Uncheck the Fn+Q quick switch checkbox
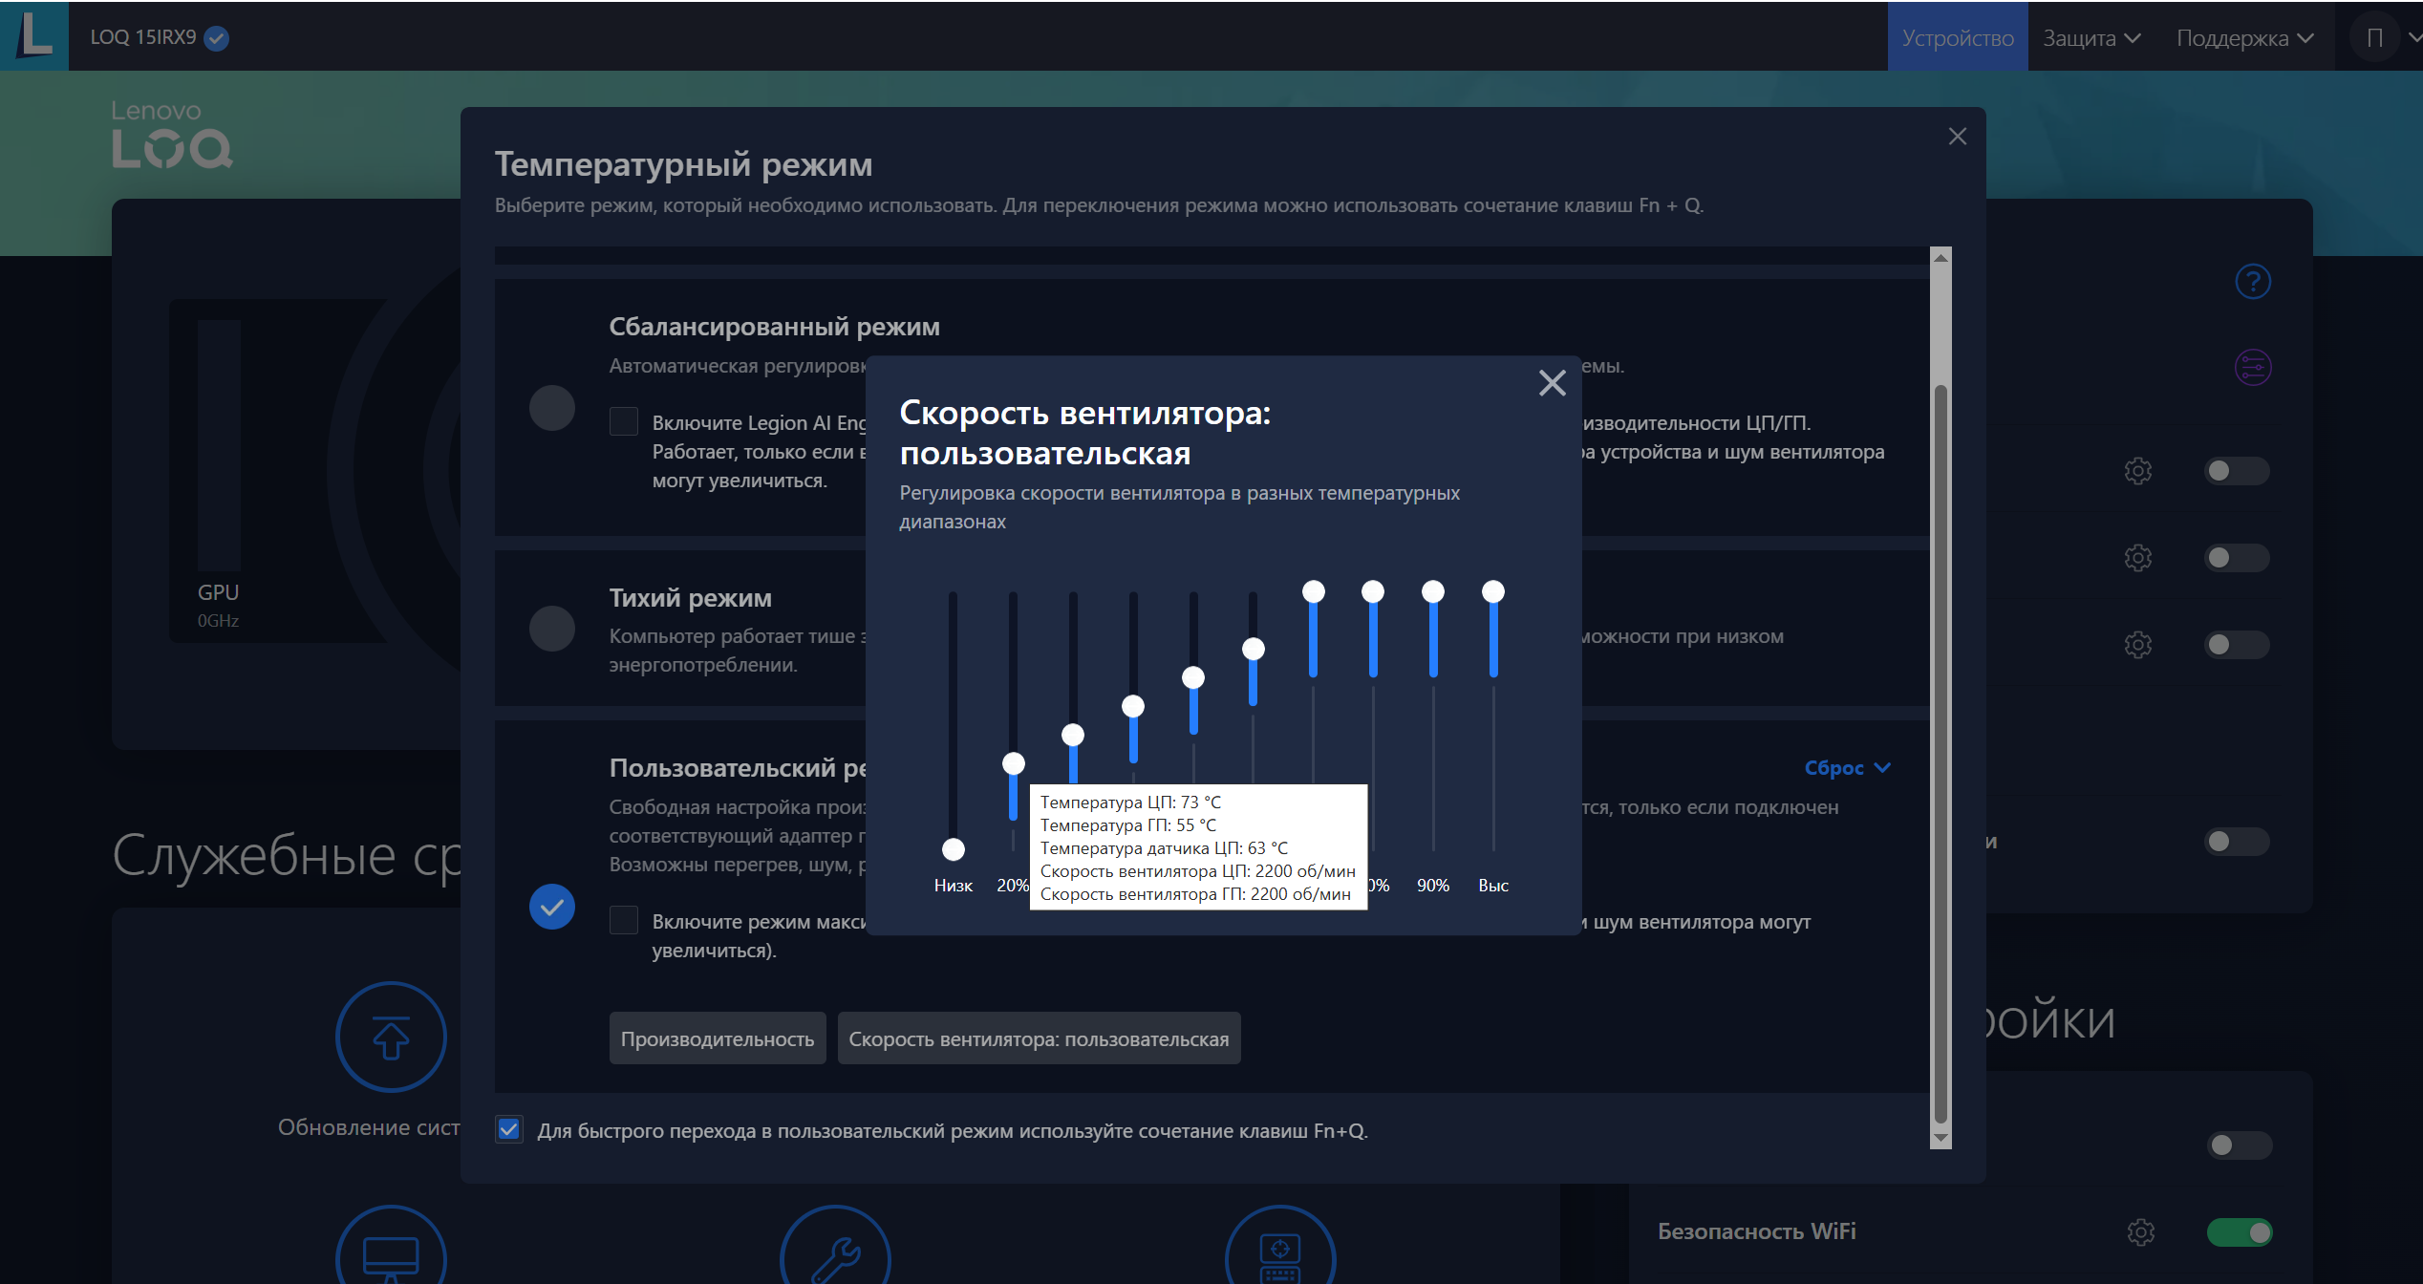Screen dimensions: 2423x1284 coord(509,1130)
